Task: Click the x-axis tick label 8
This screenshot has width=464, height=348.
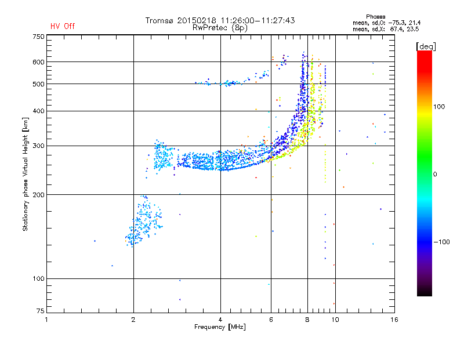Action: click(x=307, y=320)
